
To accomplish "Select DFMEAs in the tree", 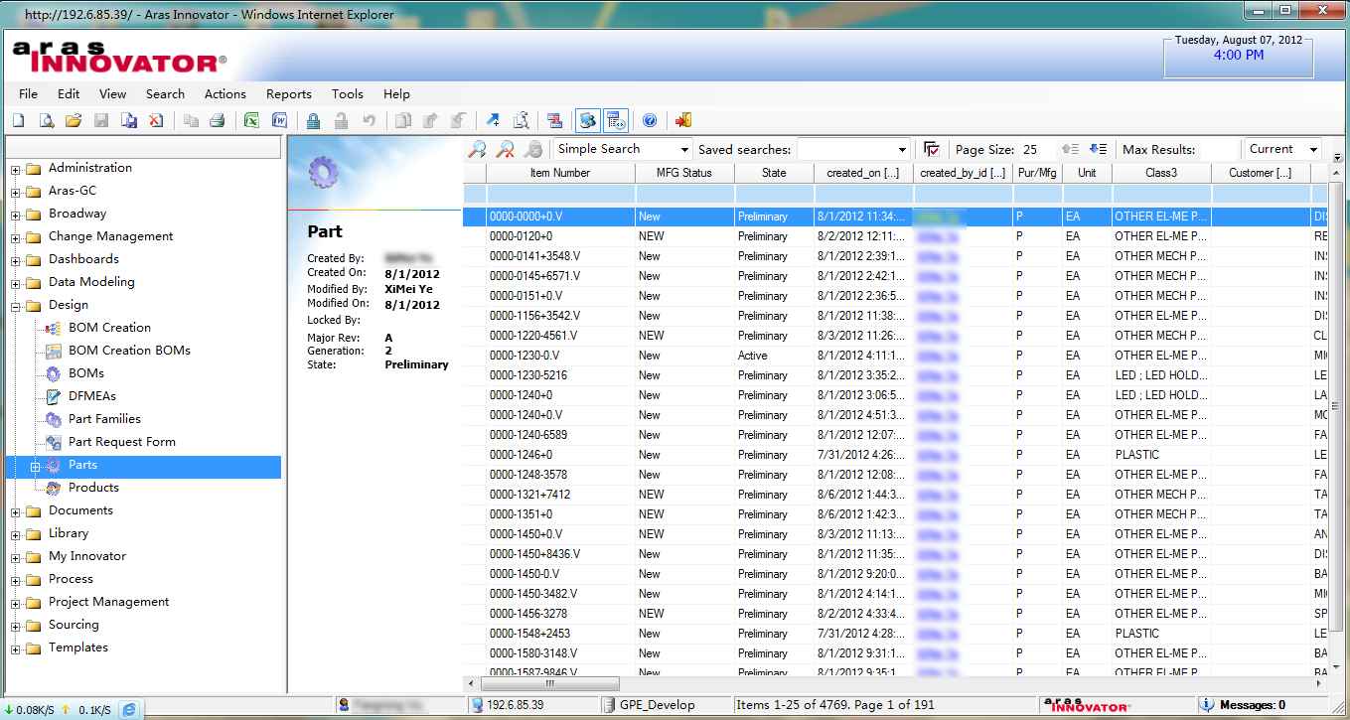I will click(91, 396).
